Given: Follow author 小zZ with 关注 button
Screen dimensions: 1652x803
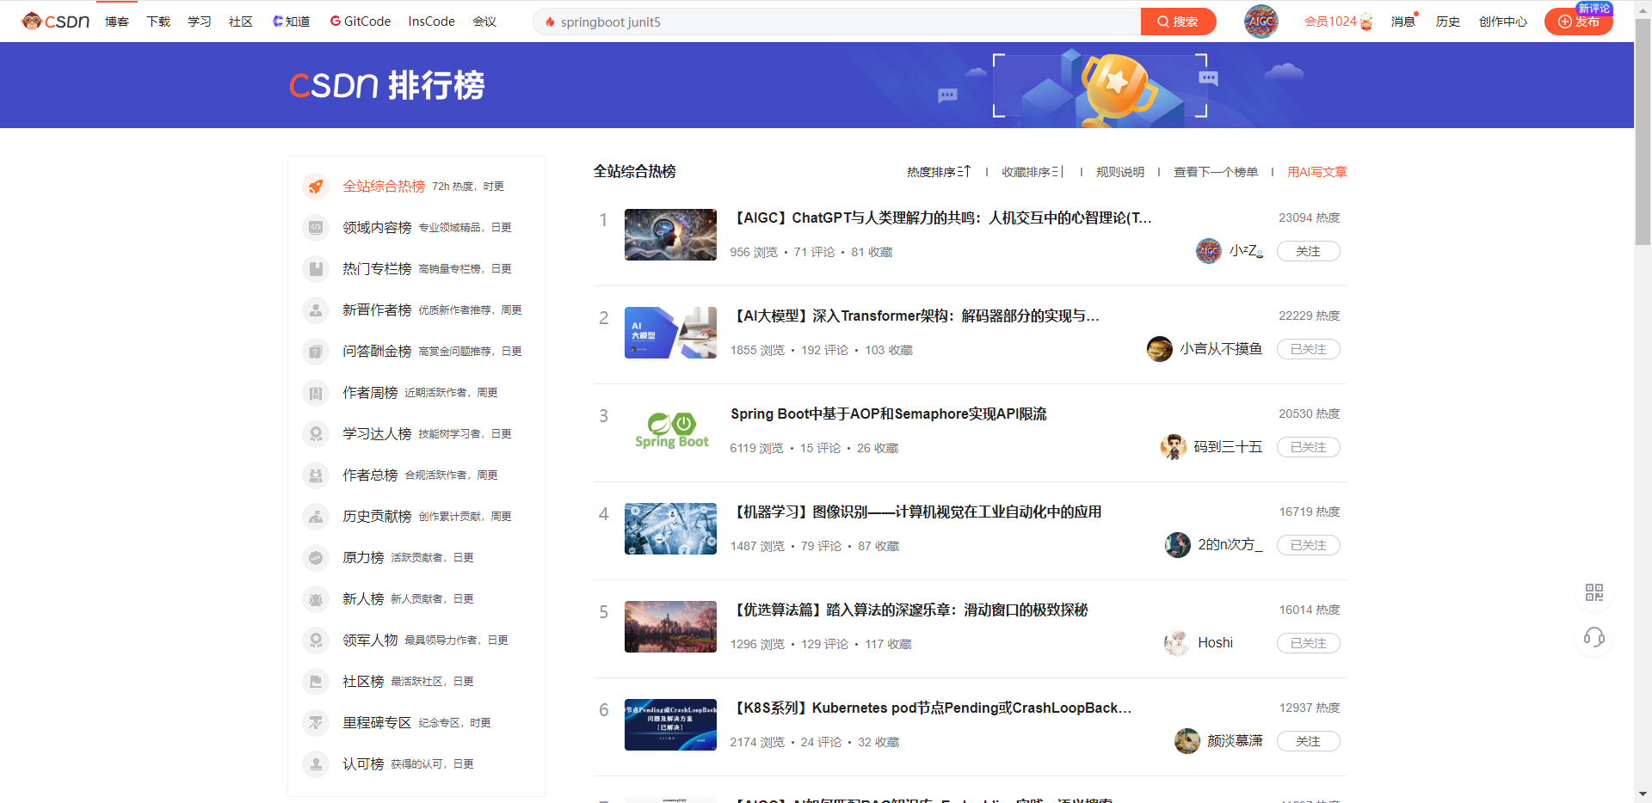Looking at the screenshot, I should [x=1308, y=251].
